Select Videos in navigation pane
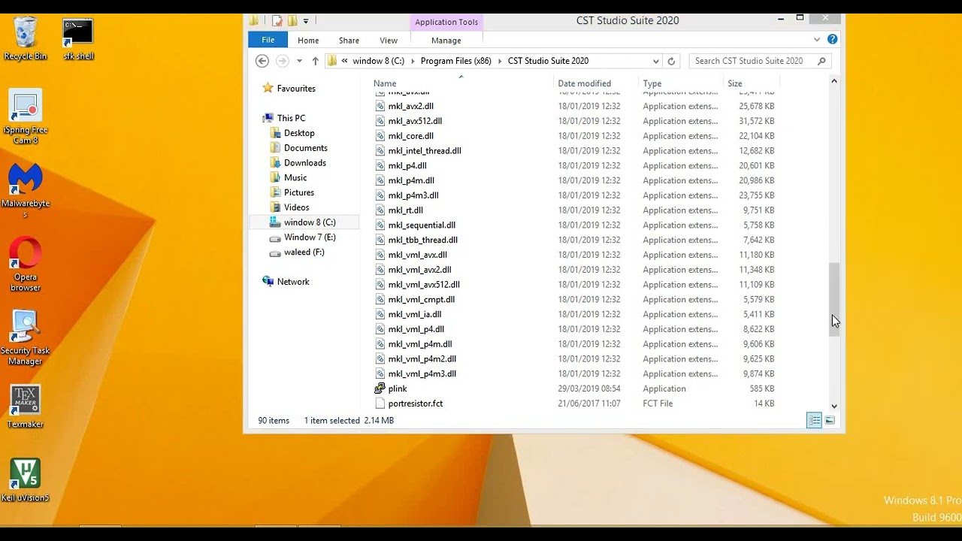Image resolution: width=962 pixels, height=541 pixels. click(296, 207)
